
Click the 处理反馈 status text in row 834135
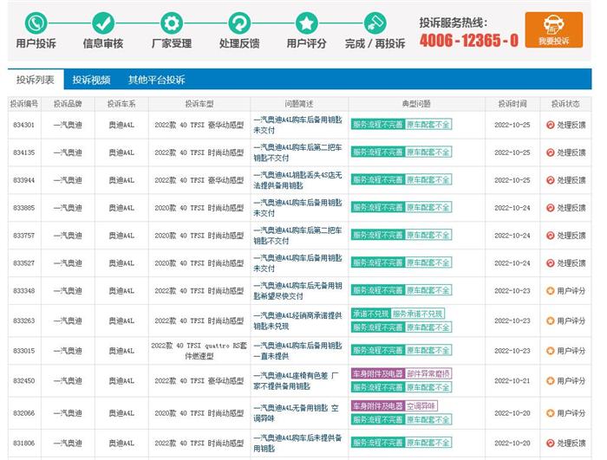click(x=571, y=152)
